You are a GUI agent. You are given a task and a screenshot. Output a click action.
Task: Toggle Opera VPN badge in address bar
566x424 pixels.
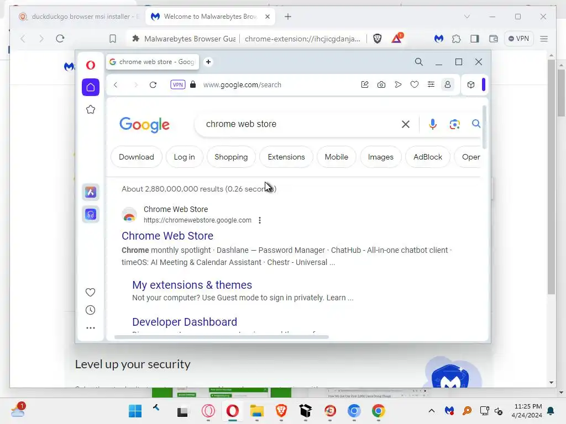[177, 84]
